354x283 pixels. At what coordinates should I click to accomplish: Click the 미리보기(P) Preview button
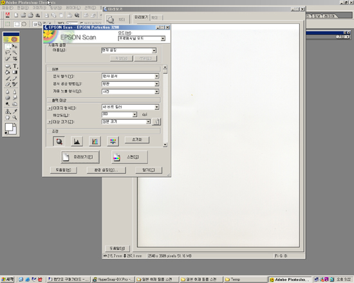click(80, 157)
